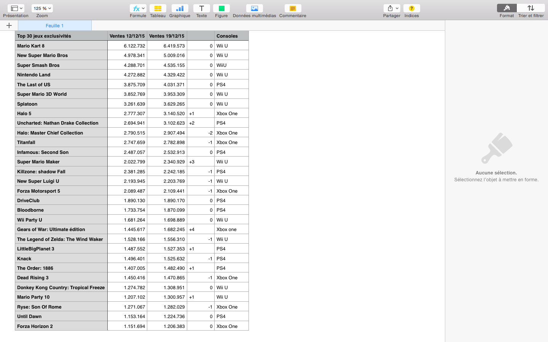Select the 'Super Smash Bros' cell
The width and height of the screenshot is (548, 342).
(61, 65)
